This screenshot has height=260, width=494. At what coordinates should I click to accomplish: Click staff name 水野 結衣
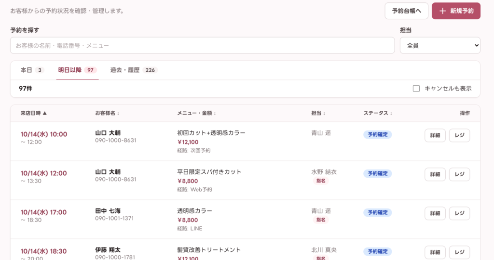tap(324, 172)
